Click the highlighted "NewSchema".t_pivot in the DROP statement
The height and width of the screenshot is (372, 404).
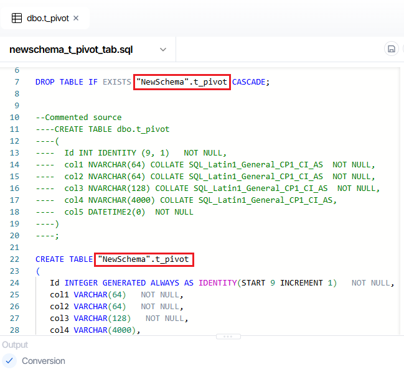point(182,81)
